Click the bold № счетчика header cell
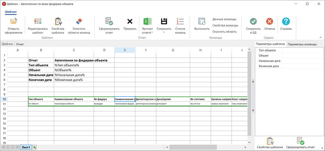 point(200,99)
